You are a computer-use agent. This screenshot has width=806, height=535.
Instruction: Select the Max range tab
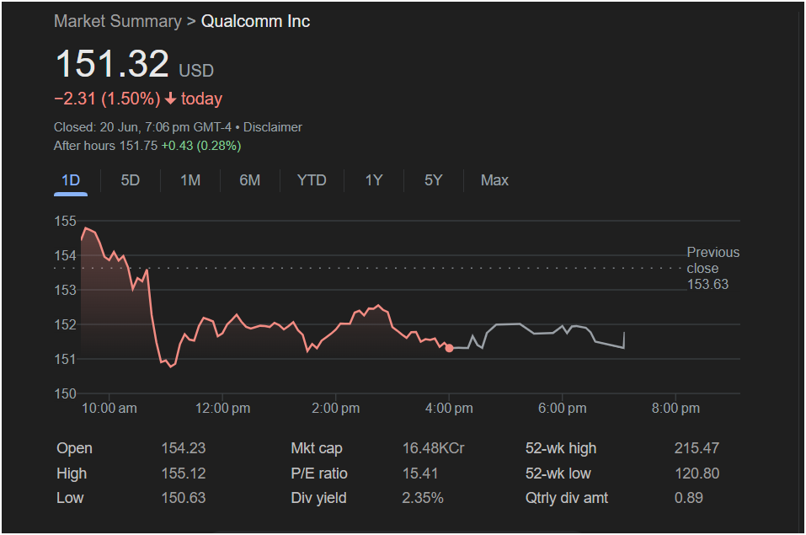tap(494, 180)
